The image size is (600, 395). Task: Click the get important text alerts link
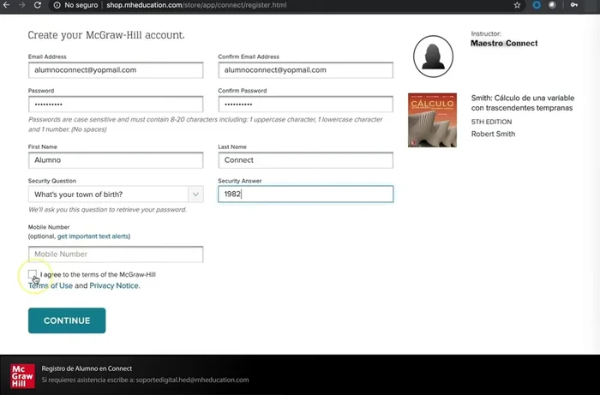point(93,236)
